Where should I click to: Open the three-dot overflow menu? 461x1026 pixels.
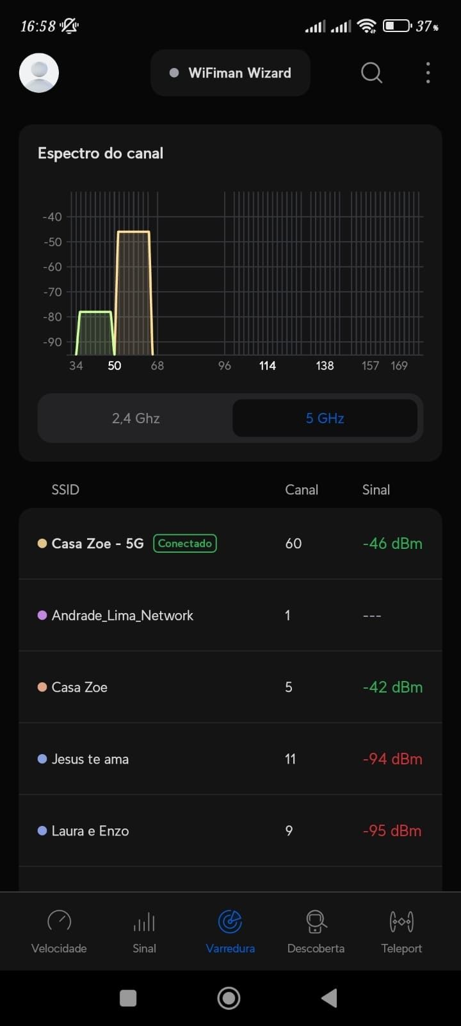pos(428,73)
